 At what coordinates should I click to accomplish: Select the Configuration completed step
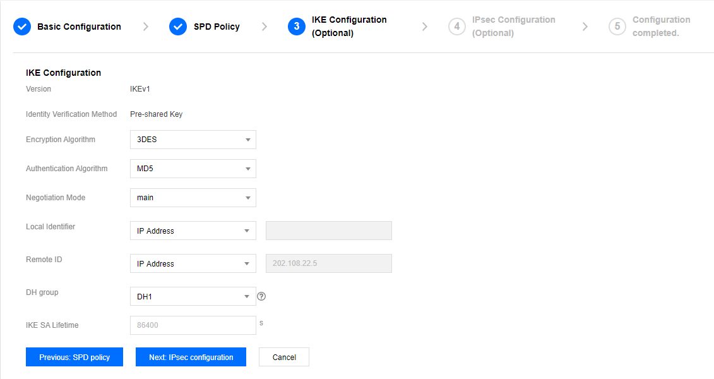coord(661,27)
